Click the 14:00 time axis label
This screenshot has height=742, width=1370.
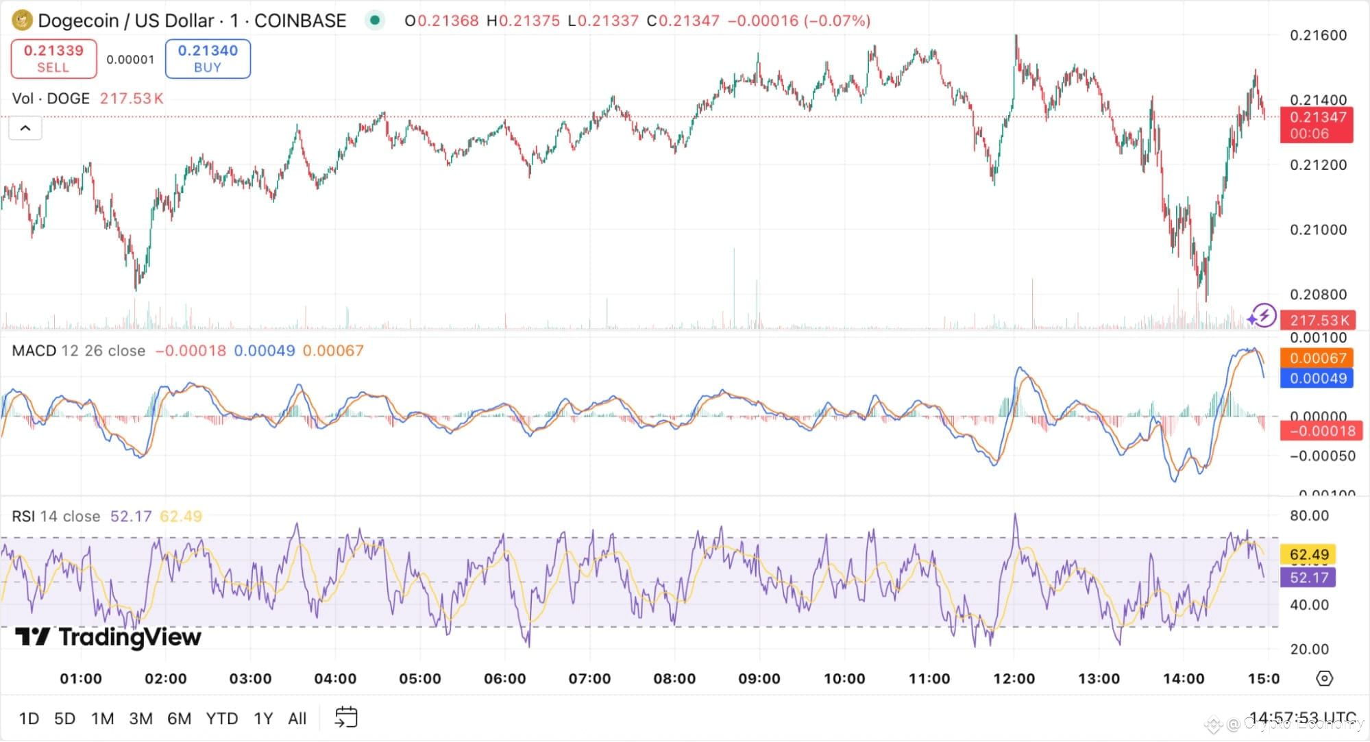point(1184,678)
